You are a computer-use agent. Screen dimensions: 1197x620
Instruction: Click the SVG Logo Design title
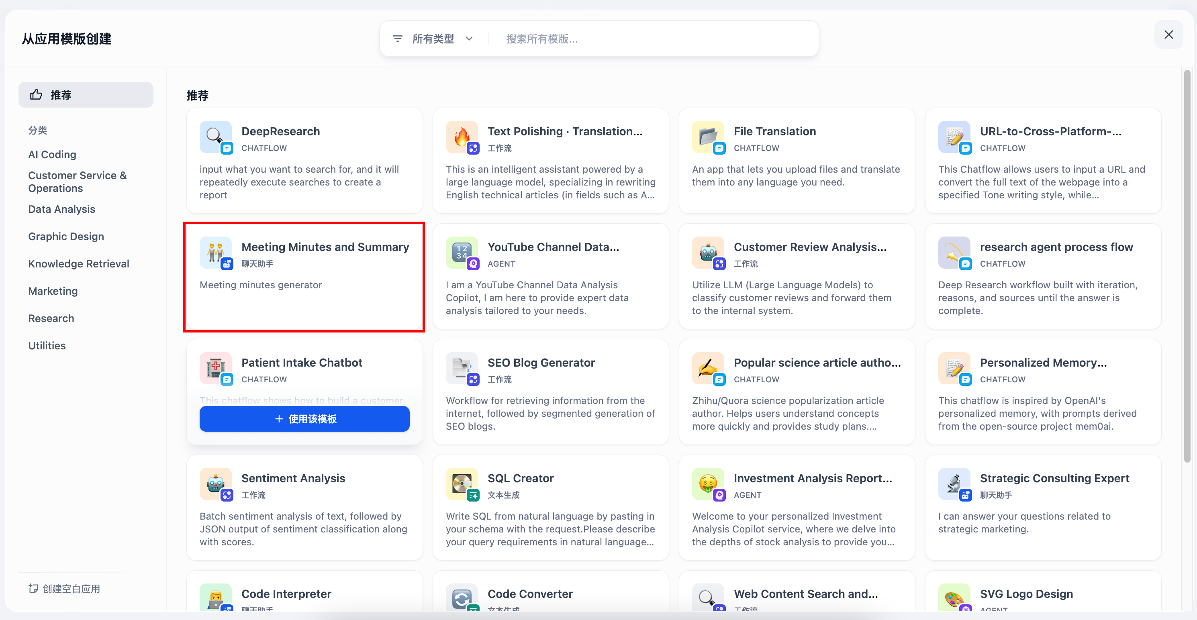pyautogui.click(x=1026, y=594)
